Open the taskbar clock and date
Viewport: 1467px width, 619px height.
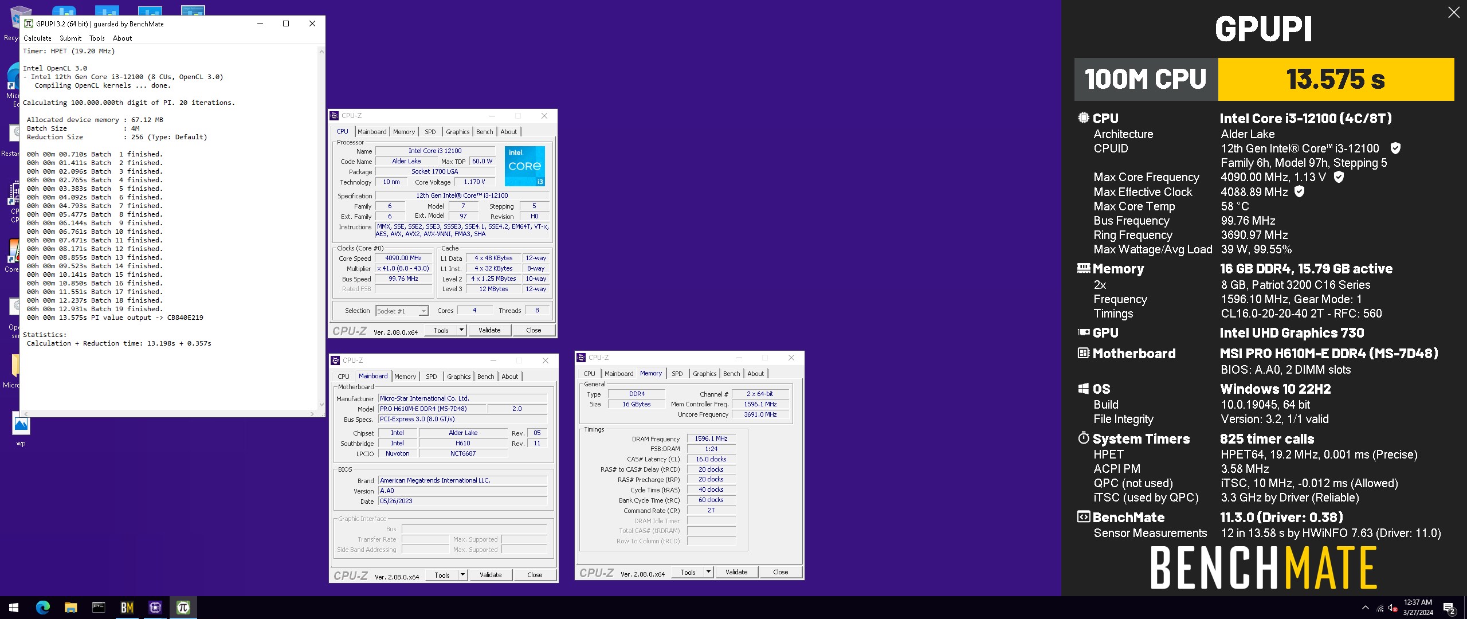[x=1418, y=608]
